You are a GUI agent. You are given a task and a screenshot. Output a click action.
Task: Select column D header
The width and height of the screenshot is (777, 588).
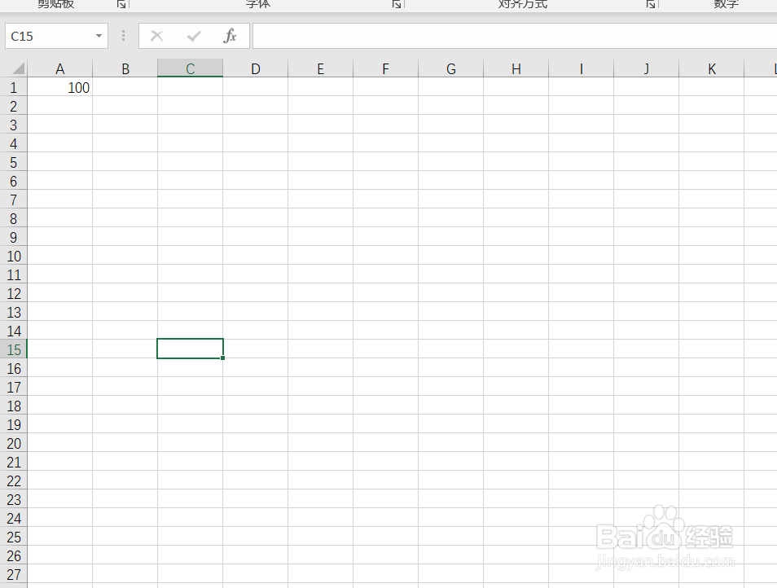click(255, 68)
